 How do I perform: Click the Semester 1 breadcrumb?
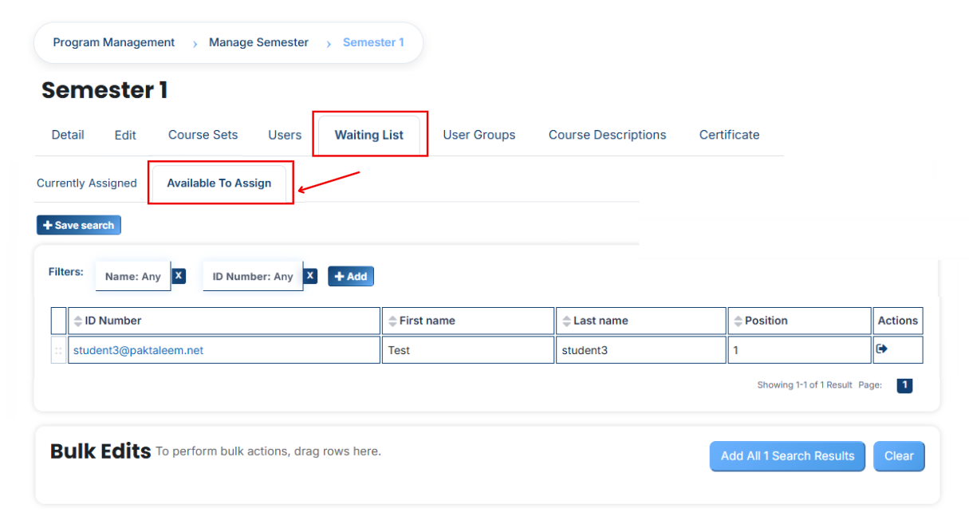coord(373,42)
